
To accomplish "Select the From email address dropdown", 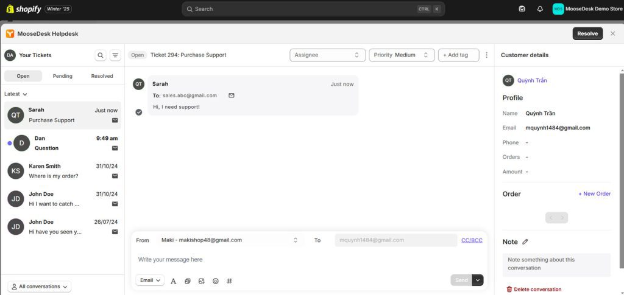I will click(x=229, y=240).
